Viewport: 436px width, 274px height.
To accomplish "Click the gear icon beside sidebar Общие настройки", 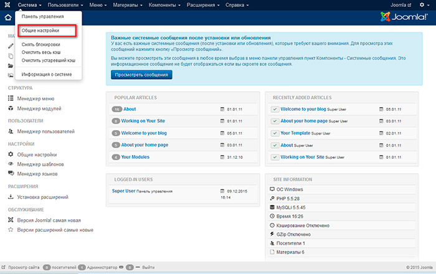I will [11, 154].
